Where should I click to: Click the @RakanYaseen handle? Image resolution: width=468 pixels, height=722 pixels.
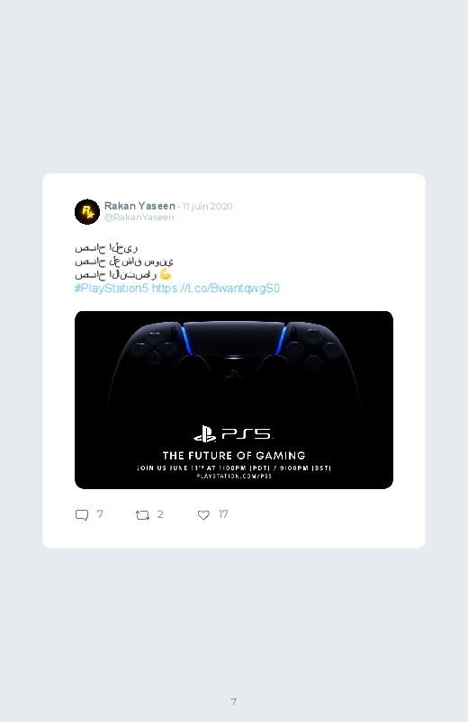click(x=139, y=218)
